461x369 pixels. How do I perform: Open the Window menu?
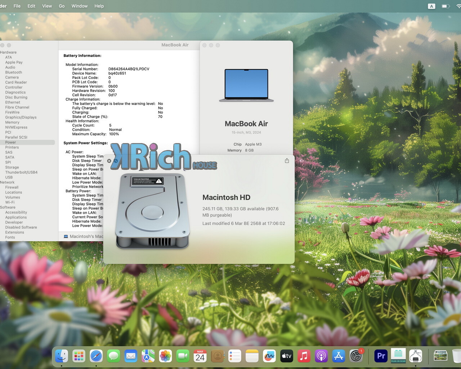pos(80,6)
